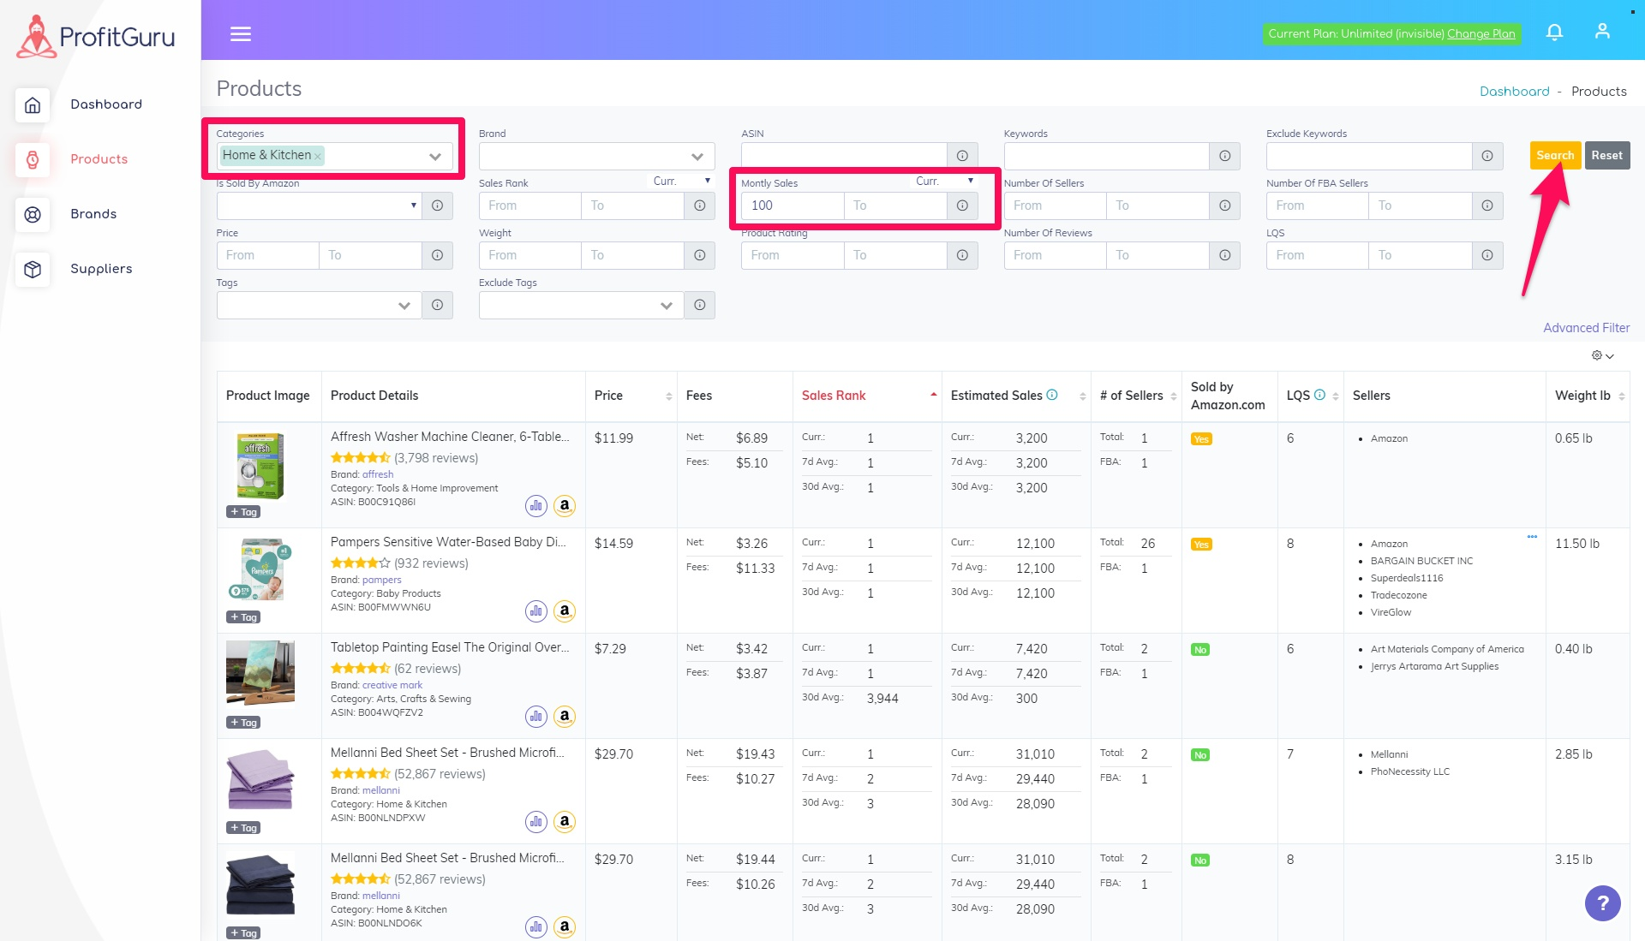
Task: Click the Price filter info icon
Action: (438, 255)
